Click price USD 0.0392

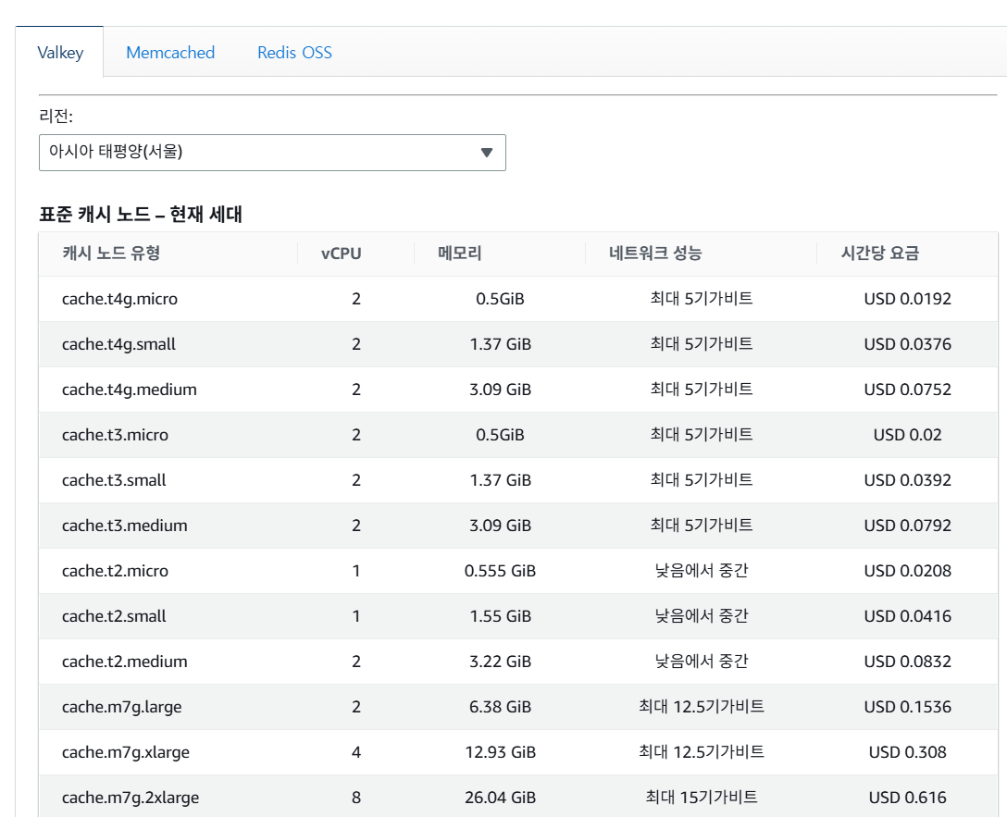pyautogui.click(x=907, y=481)
